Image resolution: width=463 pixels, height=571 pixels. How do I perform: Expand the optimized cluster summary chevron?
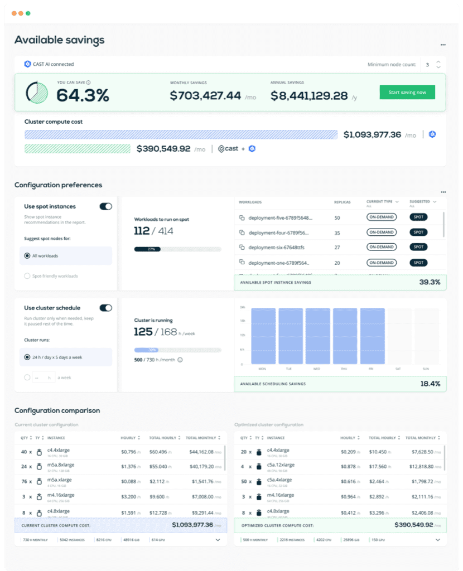click(438, 540)
